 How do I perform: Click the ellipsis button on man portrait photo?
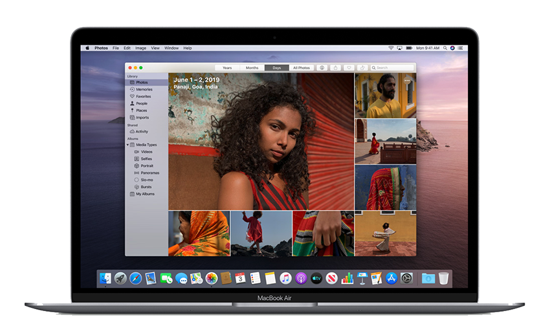(x=407, y=81)
